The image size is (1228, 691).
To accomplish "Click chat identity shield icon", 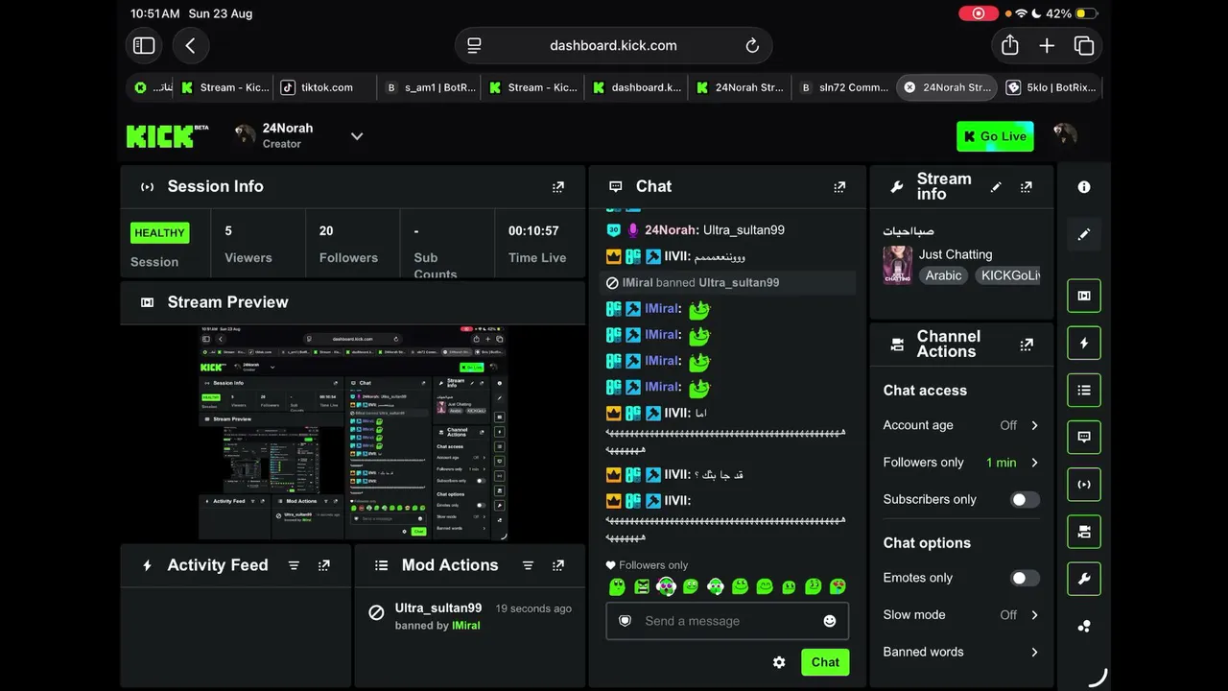I will pos(625,621).
